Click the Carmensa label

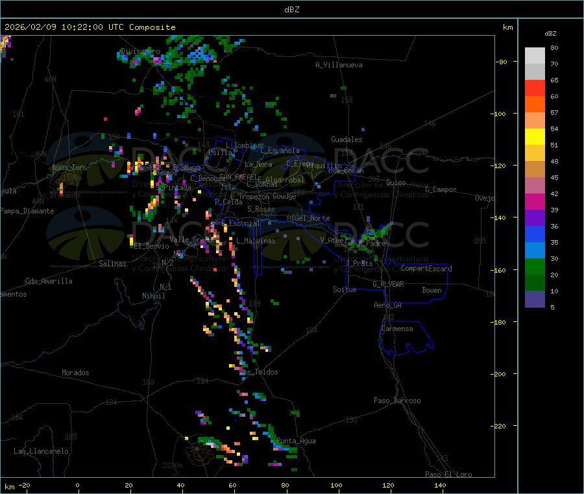[397, 328]
